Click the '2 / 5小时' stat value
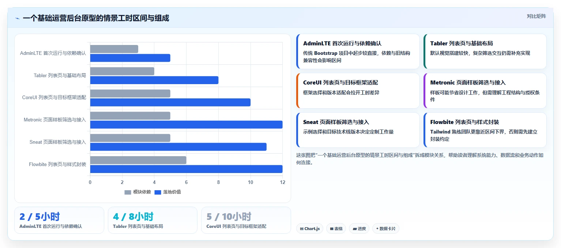Screen dimensions: 561x248 pos(39,217)
